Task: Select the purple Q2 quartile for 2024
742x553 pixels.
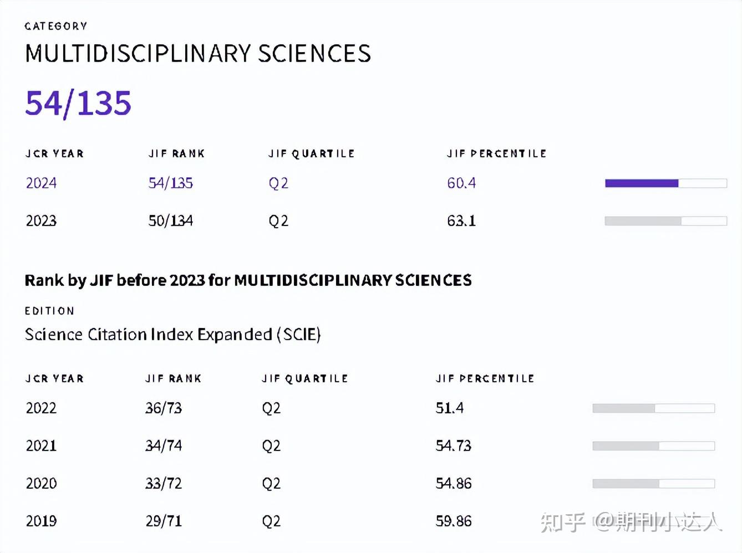Action: coord(278,183)
